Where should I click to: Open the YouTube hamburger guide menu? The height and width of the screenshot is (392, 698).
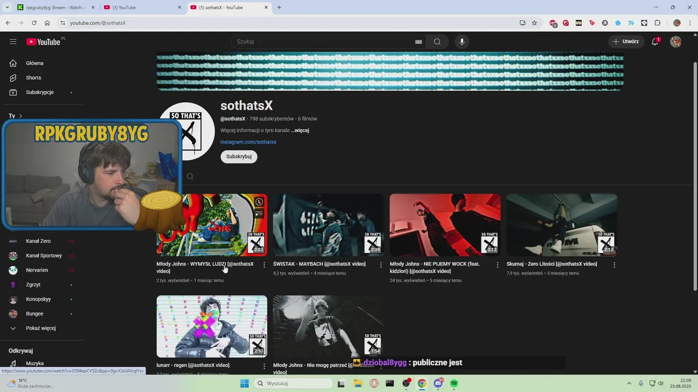13,41
